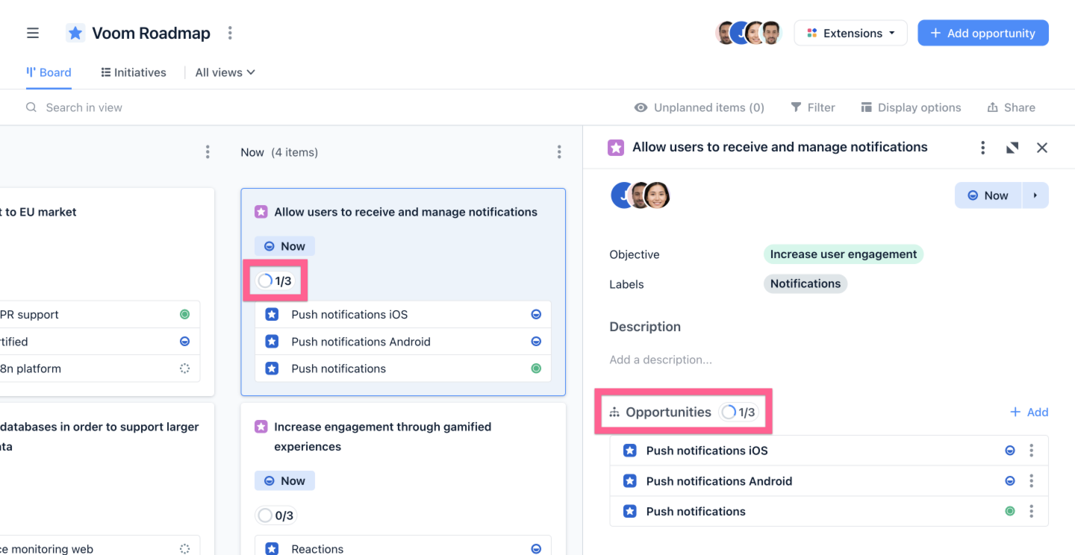Click the Increase user engagement objective tag

pyautogui.click(x=844, y=254)
